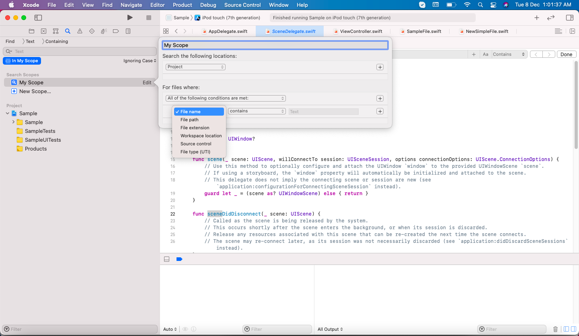Click the Done button in find bar

566,54
